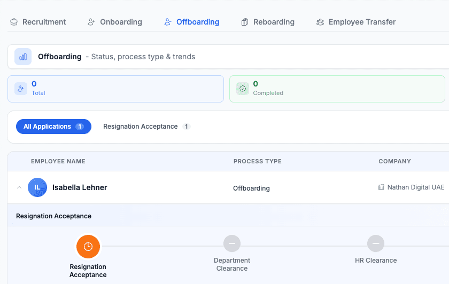Screen dimensions: 449x284
Task: Open Isabella Lehner employee name
Action: (x=80, y=187)
